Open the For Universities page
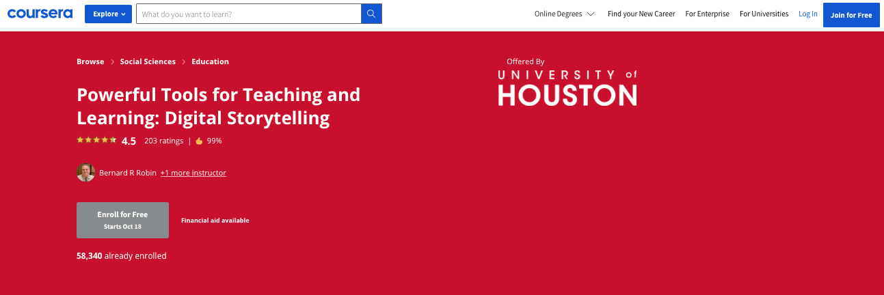Screen dimensions: 884x295 click(x=764, y=14)
